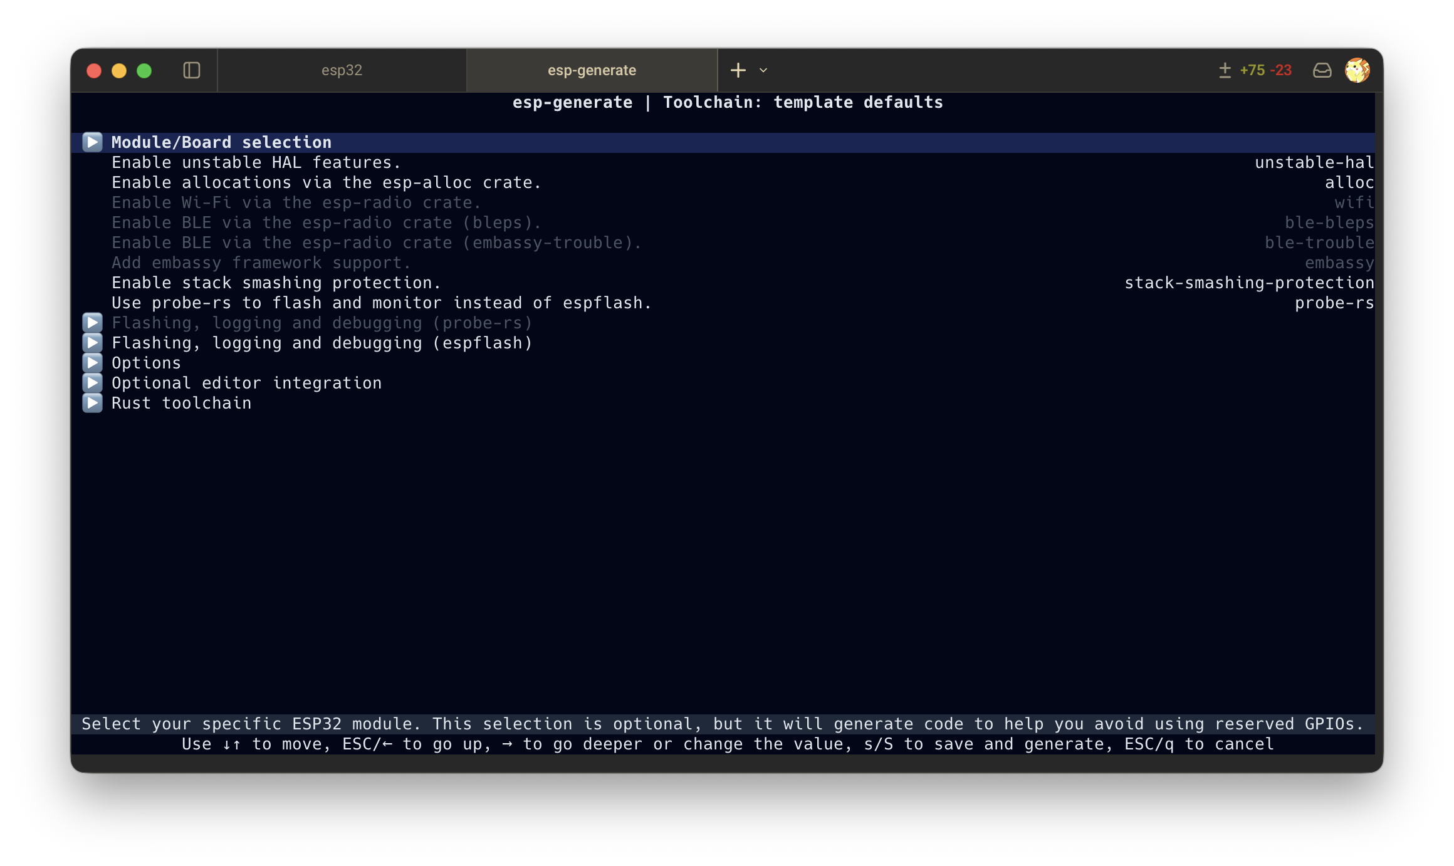
Task: Maximize the window with green button
Action: point(144,70)
